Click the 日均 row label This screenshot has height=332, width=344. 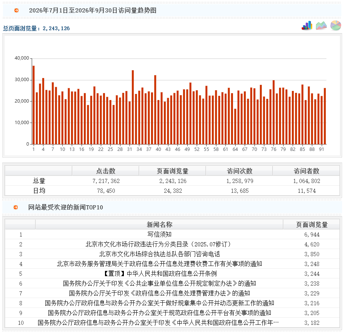(39, 191)
